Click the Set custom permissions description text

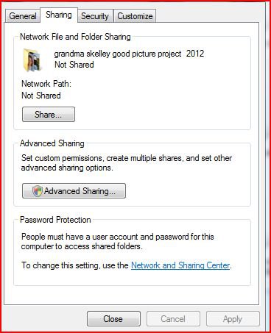coord(127,163)
